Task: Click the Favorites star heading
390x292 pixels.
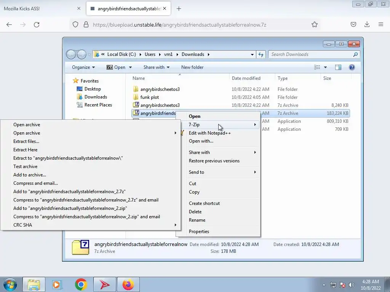Action: coord(86,81)
